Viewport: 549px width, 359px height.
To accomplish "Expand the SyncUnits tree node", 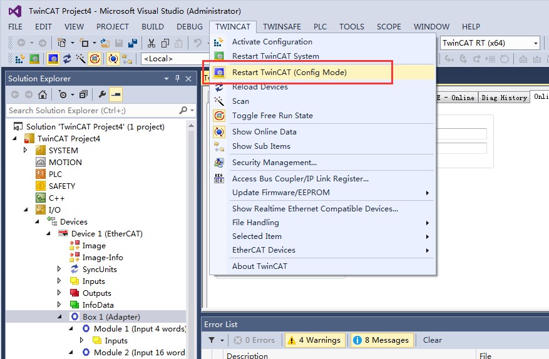I will pyautogui.click(x=59, y=269).
